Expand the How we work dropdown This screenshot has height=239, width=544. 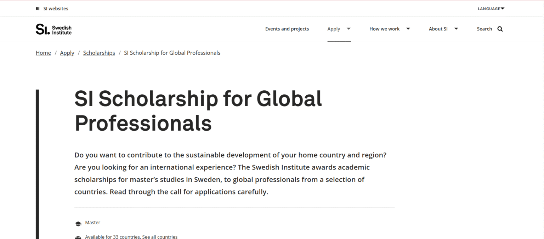pos(390,29)
